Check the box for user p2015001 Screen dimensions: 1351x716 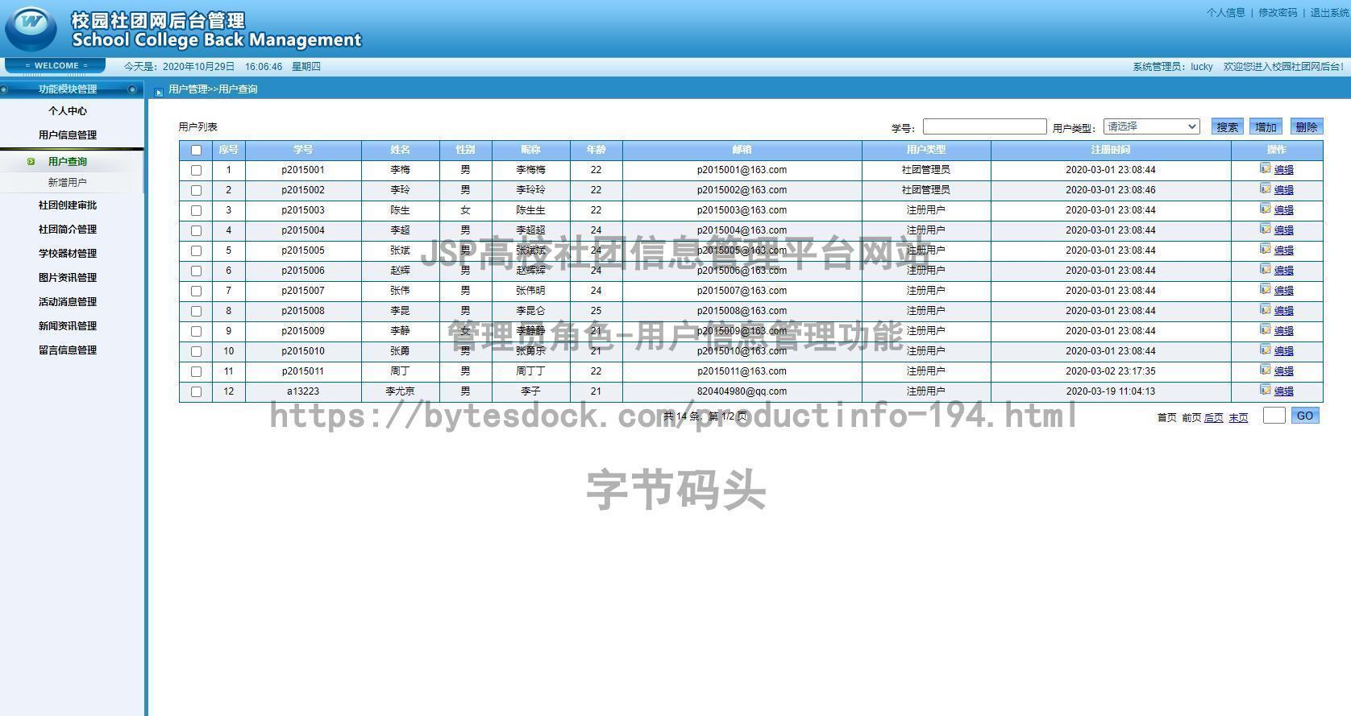pyautogui.click(x=196, y=170)
